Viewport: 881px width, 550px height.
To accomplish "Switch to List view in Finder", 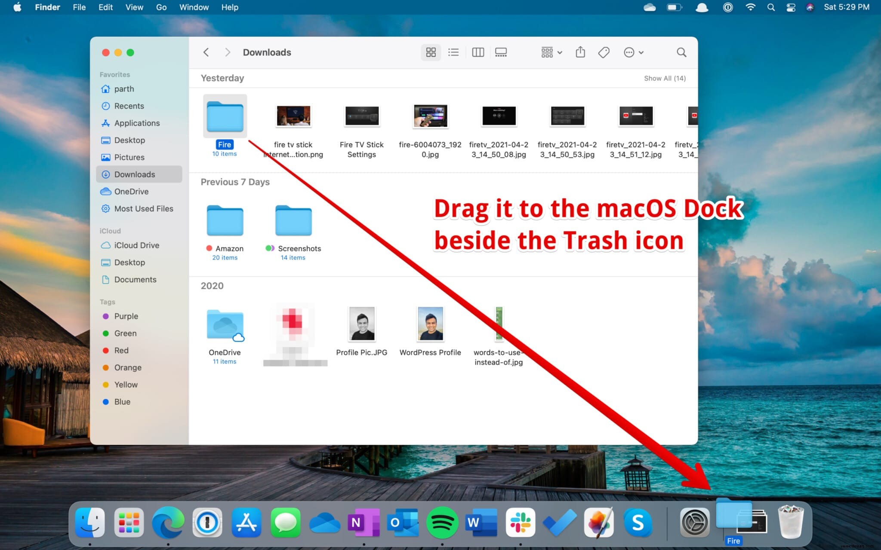I will [453, 52].
